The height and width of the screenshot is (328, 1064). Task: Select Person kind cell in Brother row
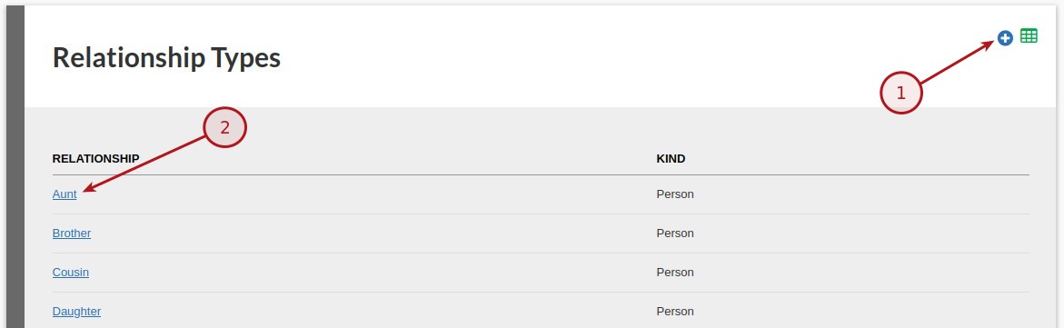coord(675,233)
